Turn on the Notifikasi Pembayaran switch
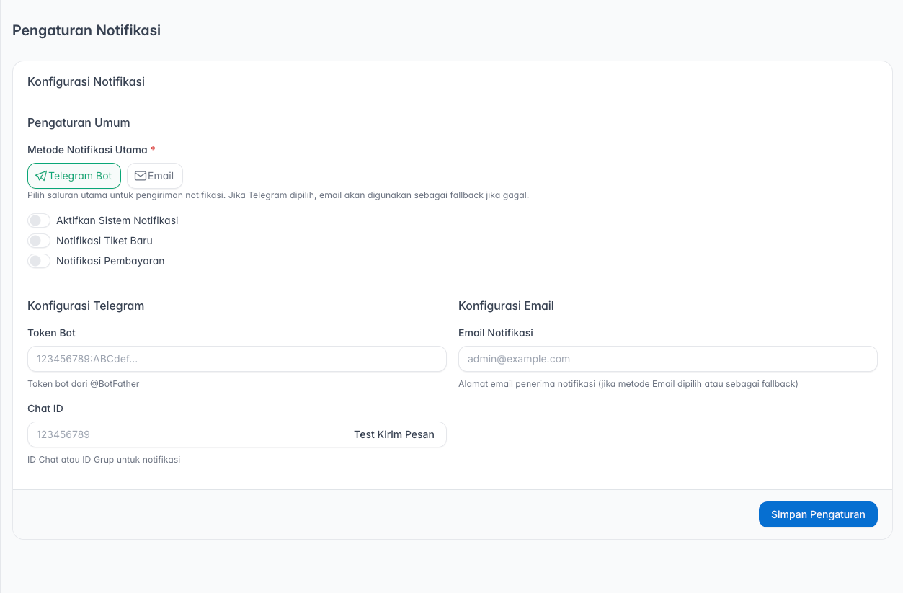The height and width of the screenshot is (593, 903). coord(39,261)
